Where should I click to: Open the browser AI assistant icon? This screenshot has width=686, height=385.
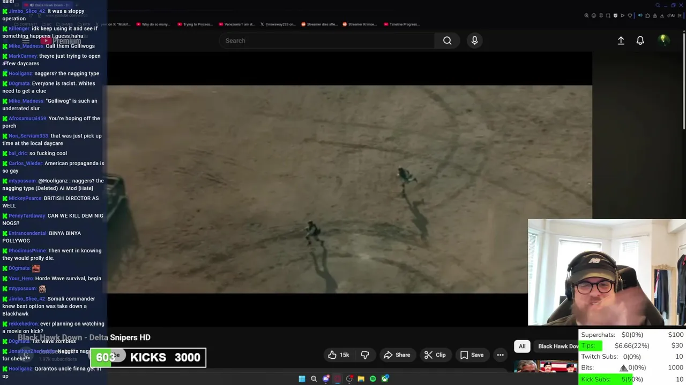[672, 16]
